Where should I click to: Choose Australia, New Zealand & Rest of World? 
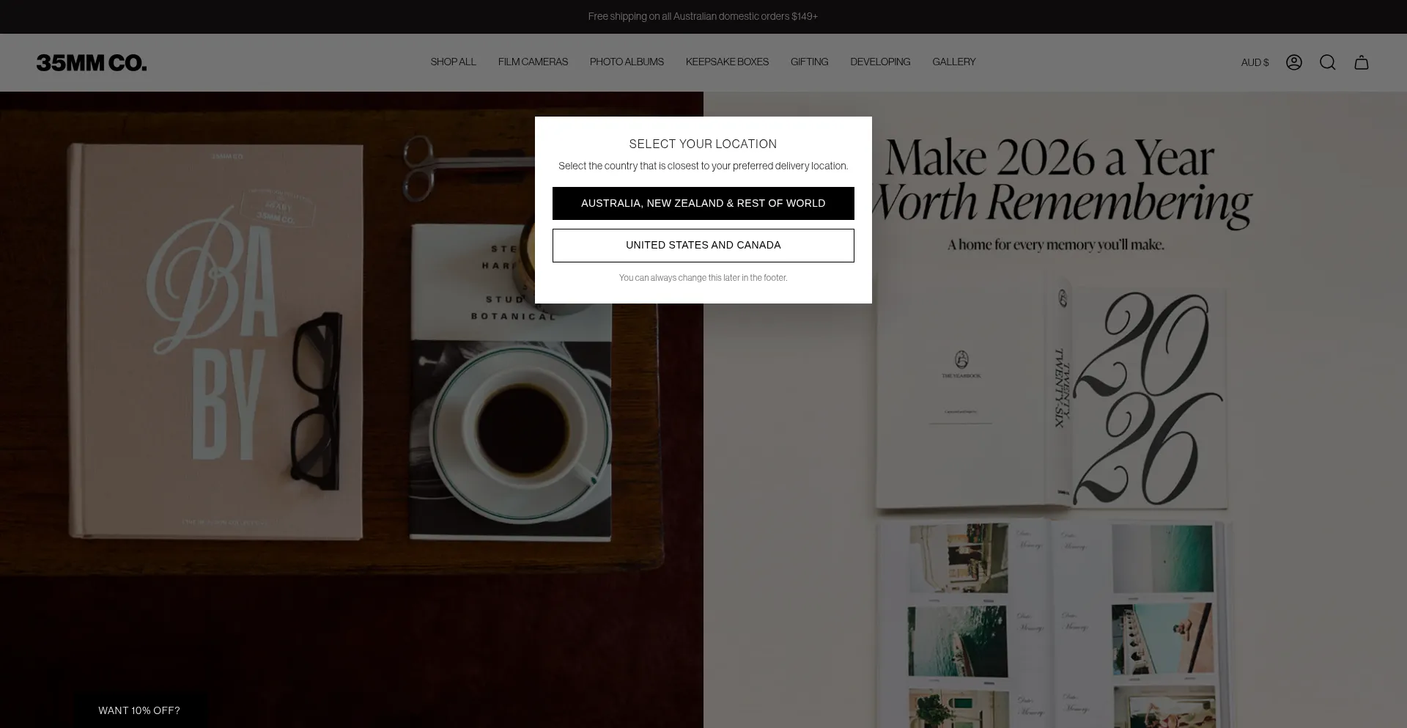coord(703,203)
